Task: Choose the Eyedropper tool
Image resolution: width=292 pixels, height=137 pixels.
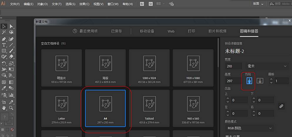Action: click(4, 88)
